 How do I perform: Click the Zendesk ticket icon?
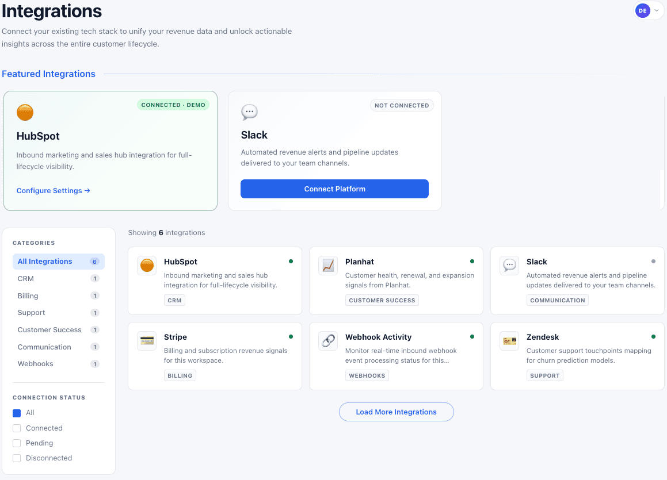pyautogui.click(x=509, y=341)
